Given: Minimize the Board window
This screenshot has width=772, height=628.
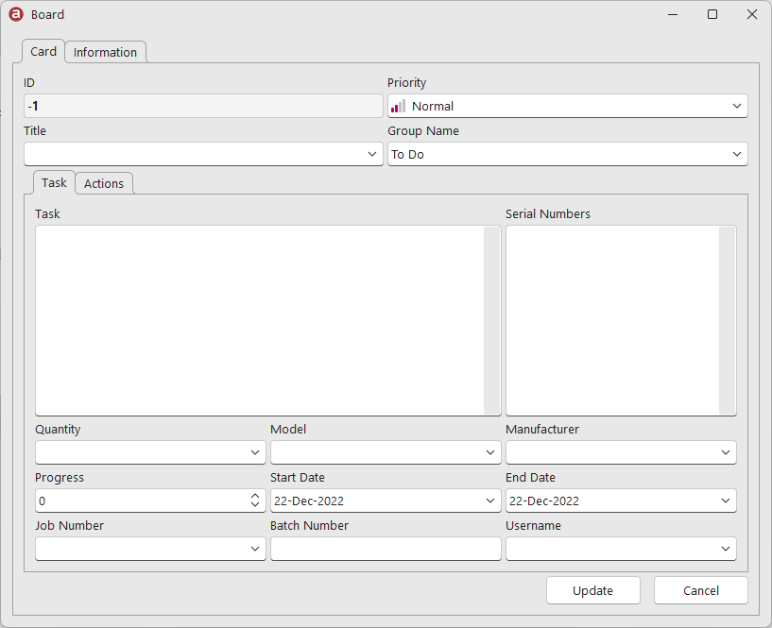Looking at the screenshot, I should point(673,14).
